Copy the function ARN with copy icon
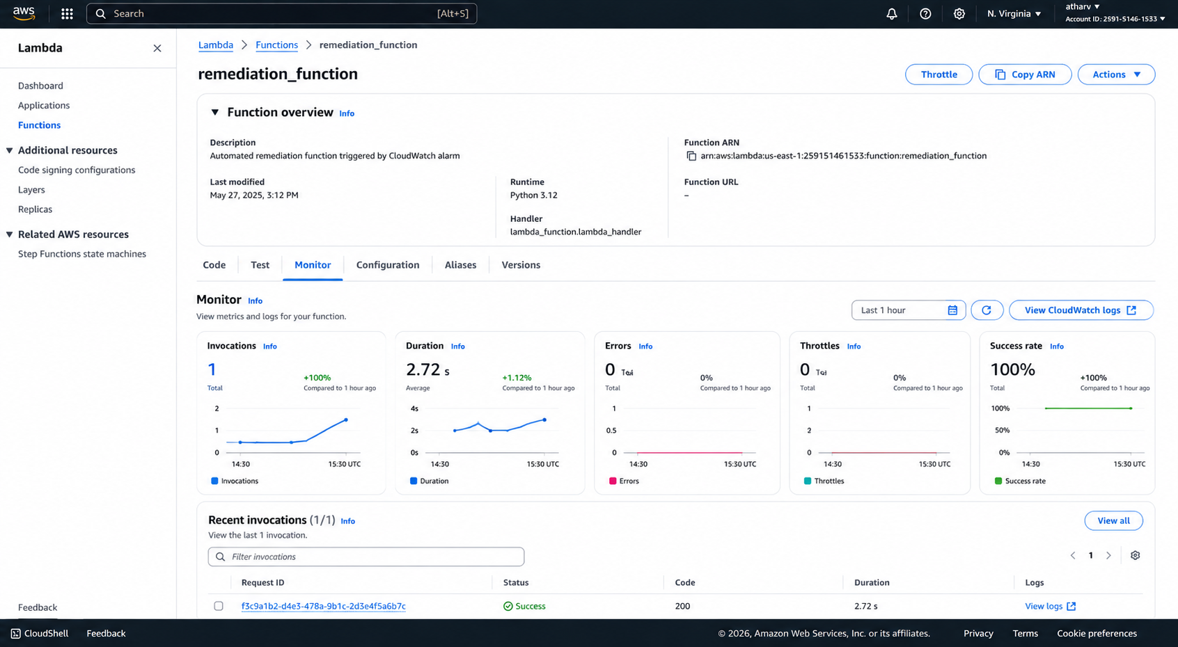 point(691,156)
